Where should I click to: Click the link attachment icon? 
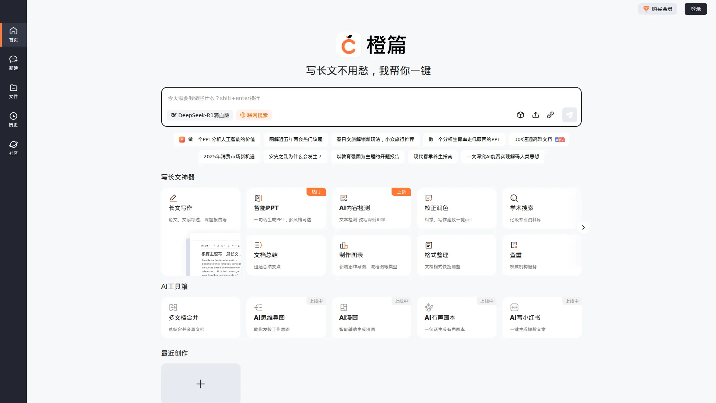[550, 115]
